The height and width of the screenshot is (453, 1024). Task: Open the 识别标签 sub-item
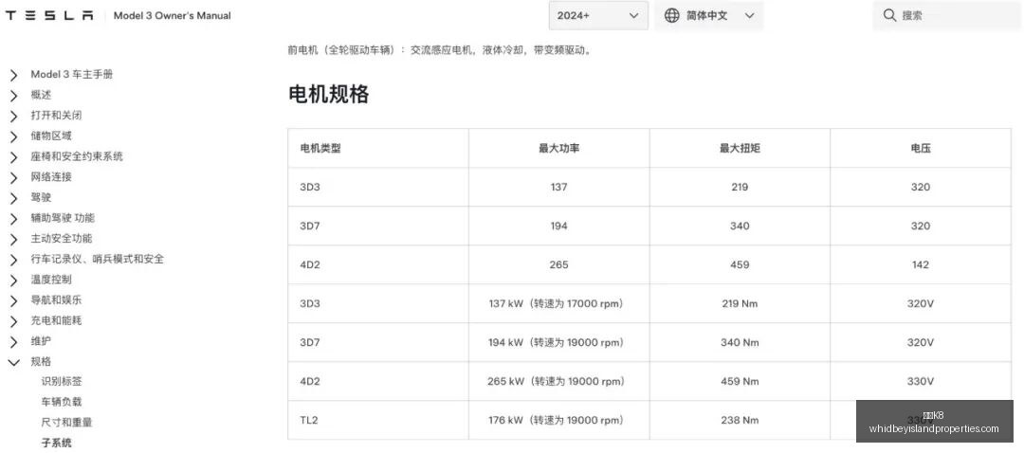click(62, 381)
